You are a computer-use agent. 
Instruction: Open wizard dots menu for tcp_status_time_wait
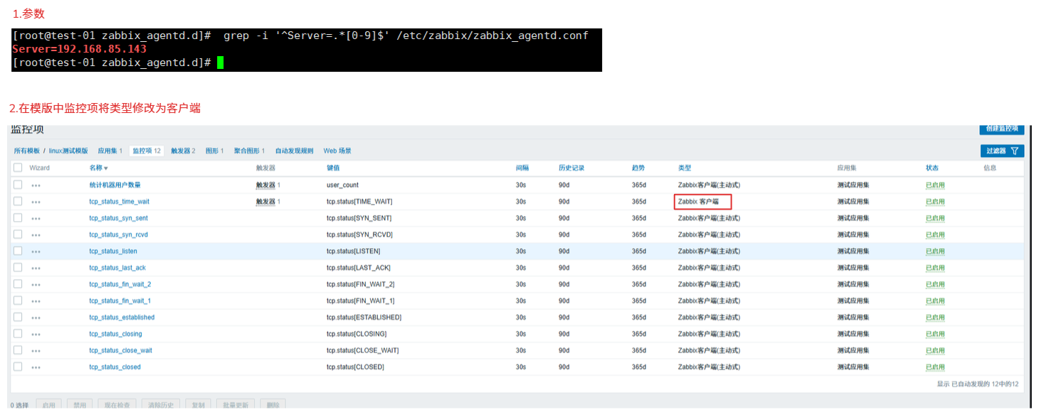point(36,203)
